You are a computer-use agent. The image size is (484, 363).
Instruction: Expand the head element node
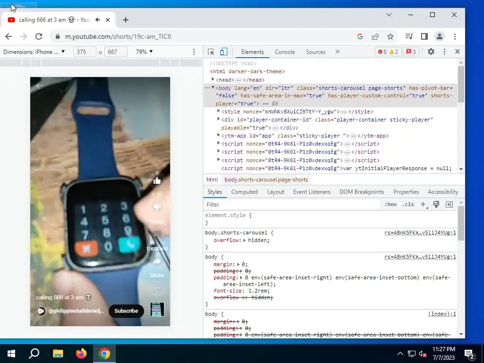(x=213, y=79)
